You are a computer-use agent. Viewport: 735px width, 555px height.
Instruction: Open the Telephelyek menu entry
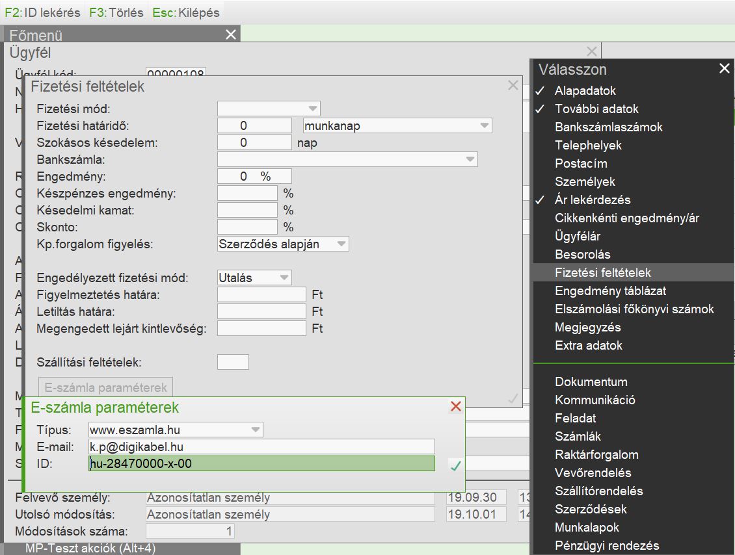pyautogui.click(x=588, y=146)
